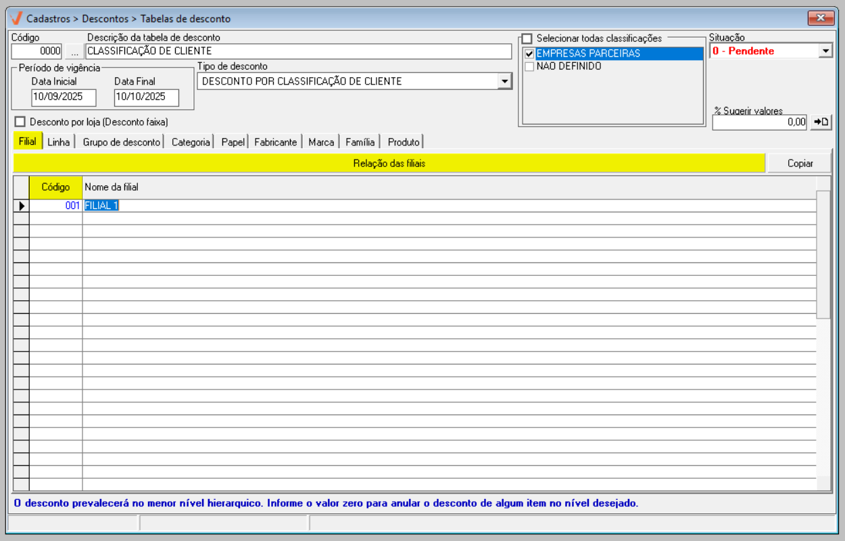845x541 pixels.
Task: Click the Copiar button
Action: coord(800,163)
